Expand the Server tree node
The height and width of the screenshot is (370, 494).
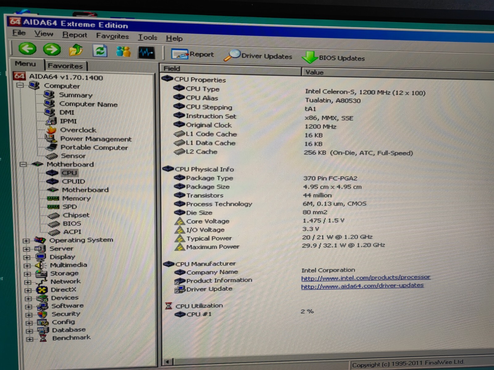coord(27,249)
